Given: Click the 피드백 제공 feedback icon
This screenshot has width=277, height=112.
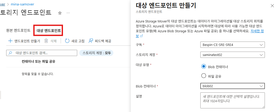Looking at the screenshot, I should point(91,41).
